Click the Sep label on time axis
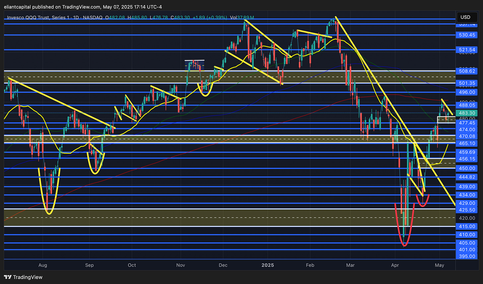 click(89, 265)
